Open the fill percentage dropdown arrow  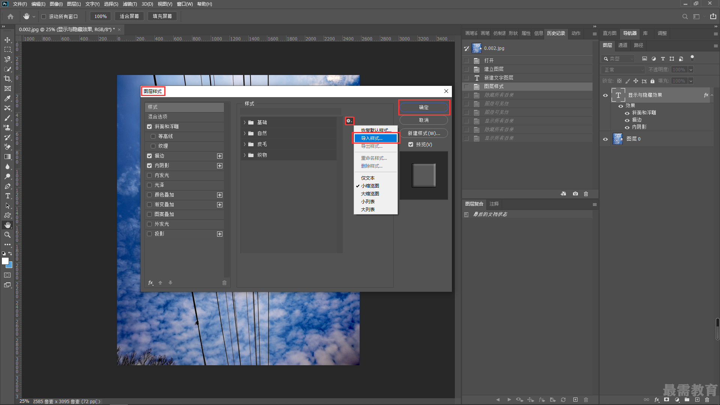click(691, 81)
